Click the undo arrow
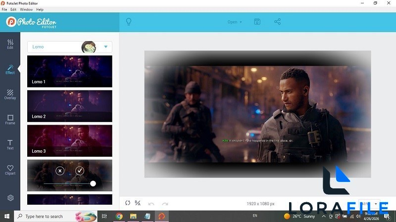The image size is (396, 222). (151, 204)
